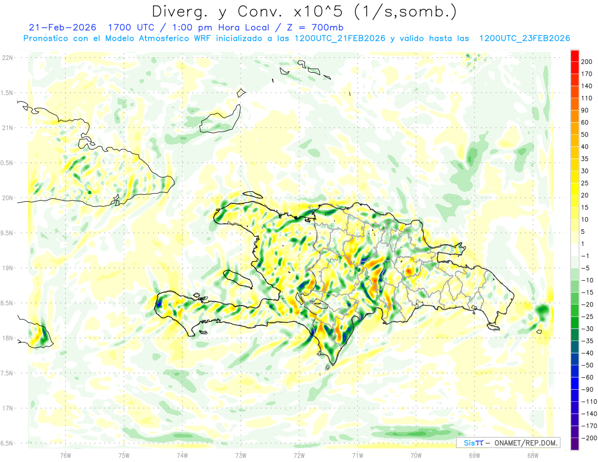Select the '1200UTC_21FEB2026' initialization time
Image resolution: width=598 pixels, height=462 pixels.
[340, 38]
